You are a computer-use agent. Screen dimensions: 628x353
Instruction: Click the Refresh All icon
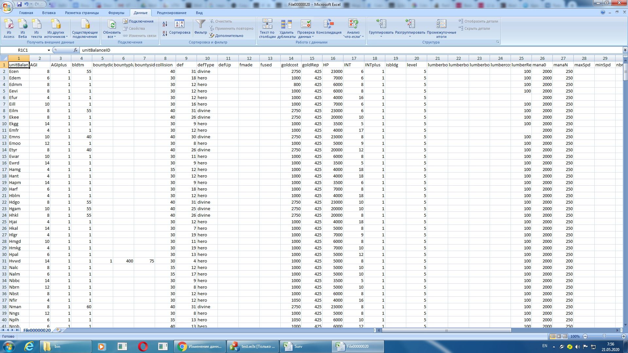coord(112,25)
